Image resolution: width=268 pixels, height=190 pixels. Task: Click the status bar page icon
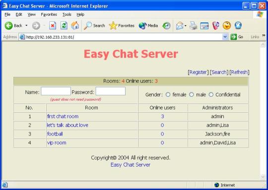pyautogui.click(x=5, y=185)
